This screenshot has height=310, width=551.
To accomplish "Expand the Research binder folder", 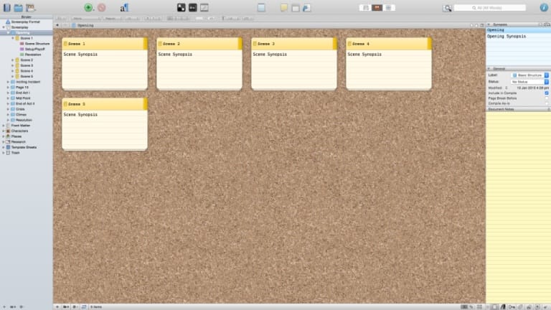I will click(x=4, y=141).
